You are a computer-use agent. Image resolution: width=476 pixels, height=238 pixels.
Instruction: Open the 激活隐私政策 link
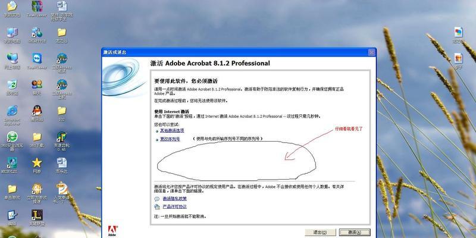174,199
